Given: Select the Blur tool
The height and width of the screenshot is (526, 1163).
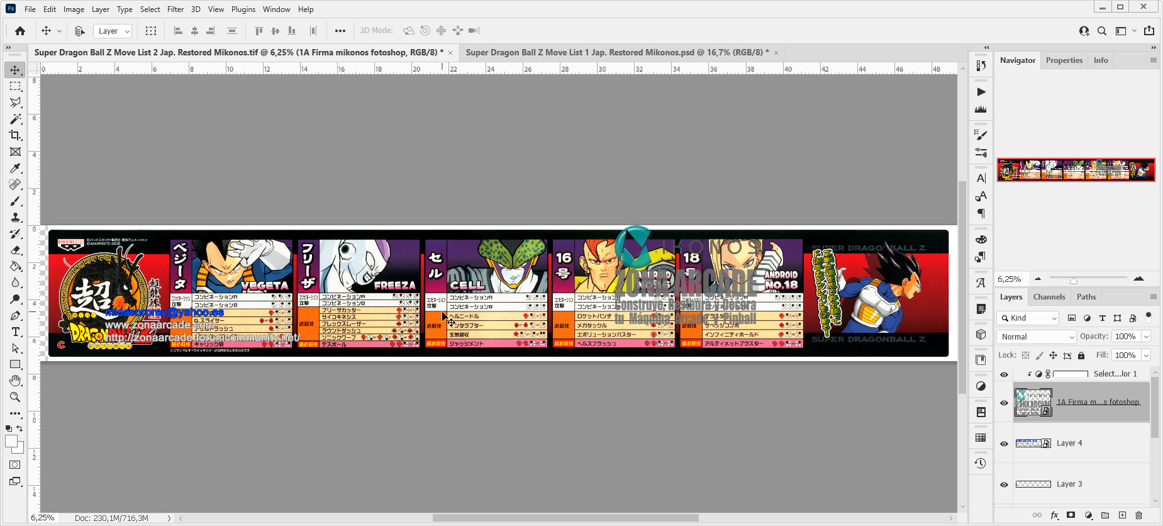Looking at the screenshot, I should coord(15,283).
